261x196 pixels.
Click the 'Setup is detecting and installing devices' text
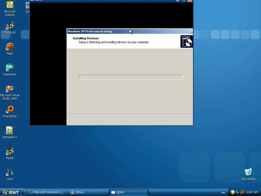[114, 42]
